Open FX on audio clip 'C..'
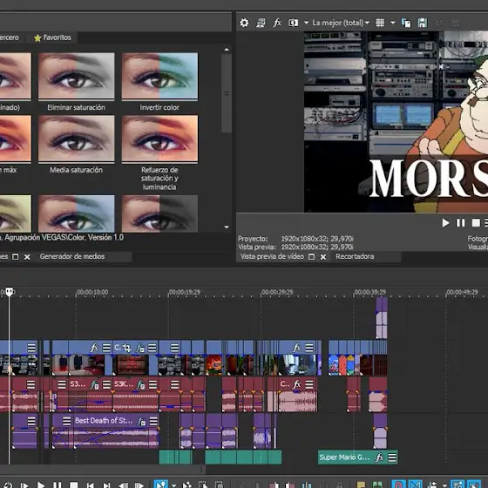The image size is (488, 488). 297,384
